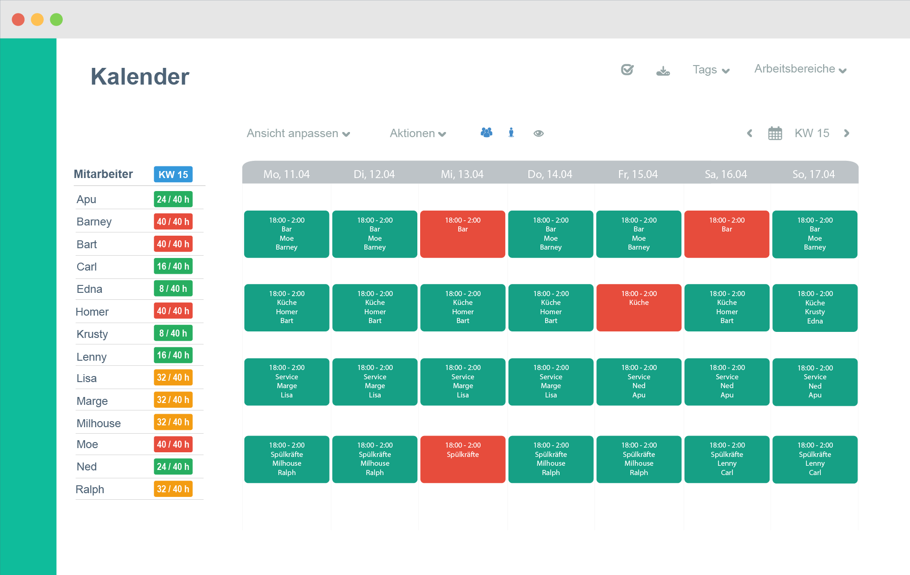Select the Mo, 11.04 day header
Viewport: 910px width, 575px height.
pyautogui.click(x=286, y=174)
